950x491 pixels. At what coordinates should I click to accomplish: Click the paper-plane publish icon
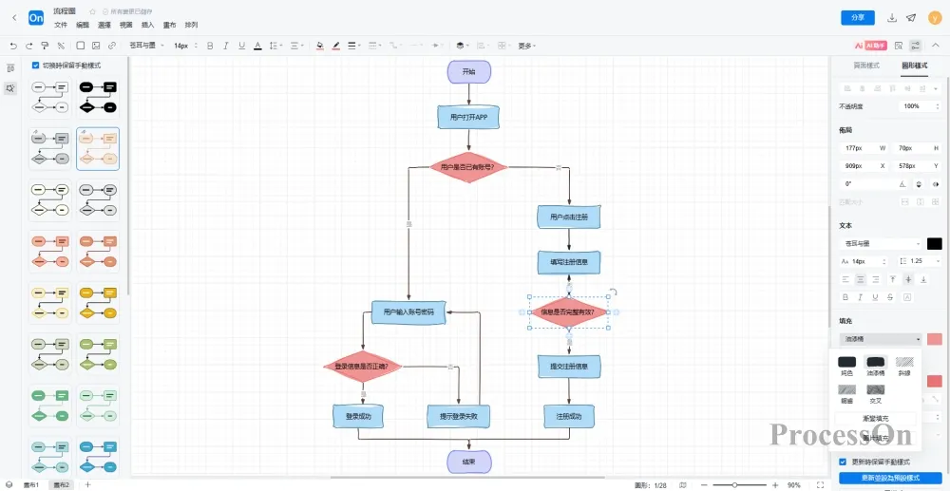point(911,17)
